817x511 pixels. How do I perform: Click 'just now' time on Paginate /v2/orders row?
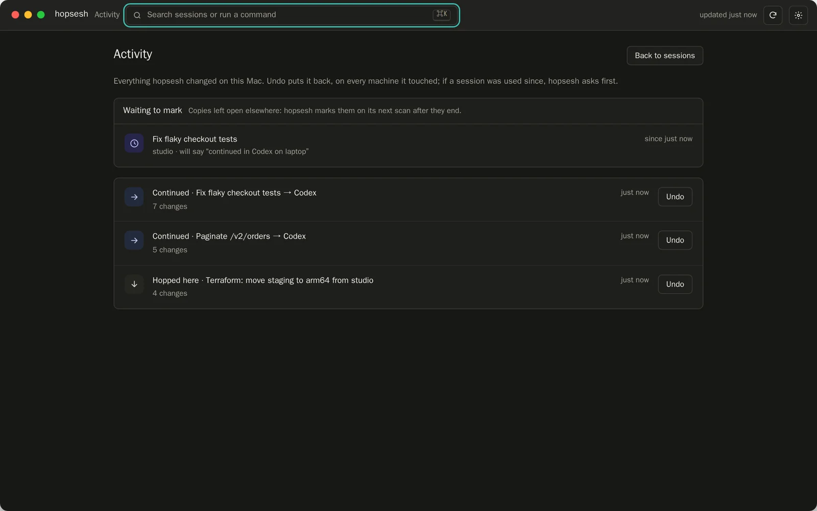635,236
